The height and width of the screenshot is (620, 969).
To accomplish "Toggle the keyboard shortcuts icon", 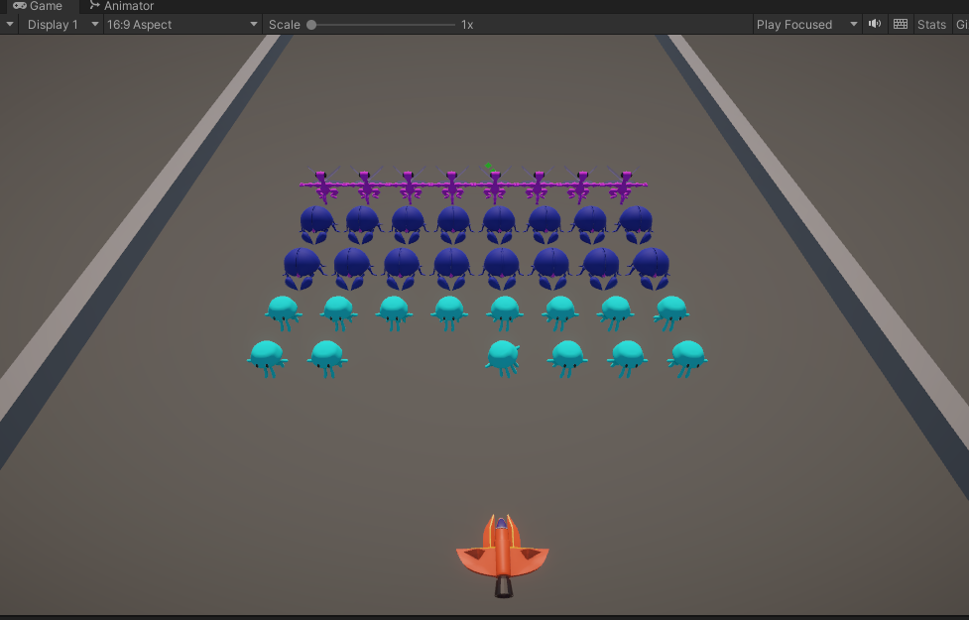I will [901, 25].
